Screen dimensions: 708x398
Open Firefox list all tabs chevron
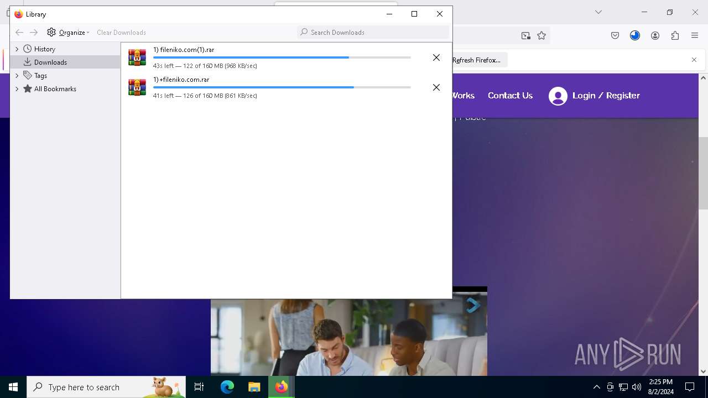(598, 12)
